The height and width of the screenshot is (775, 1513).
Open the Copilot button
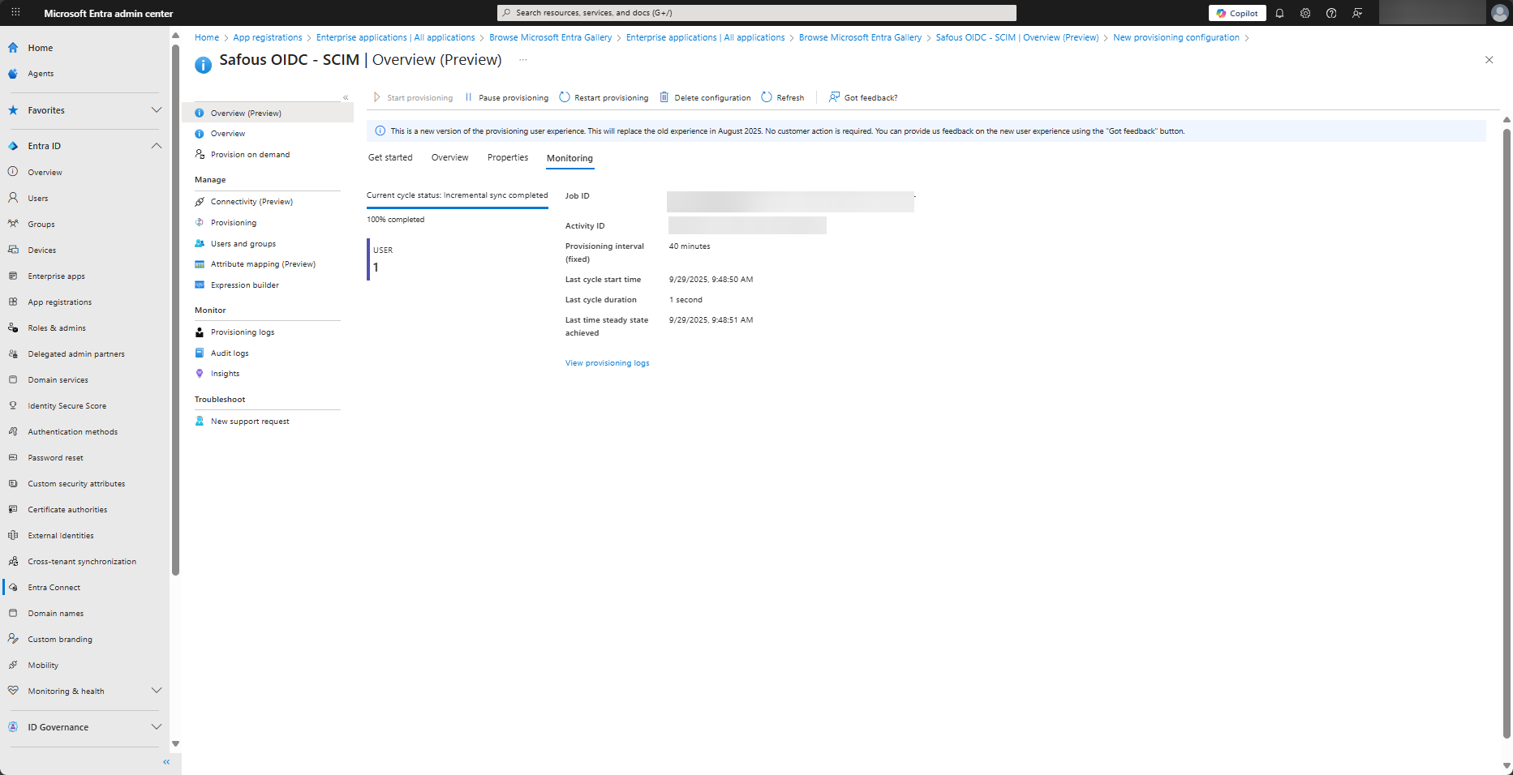coord(1237,13)
